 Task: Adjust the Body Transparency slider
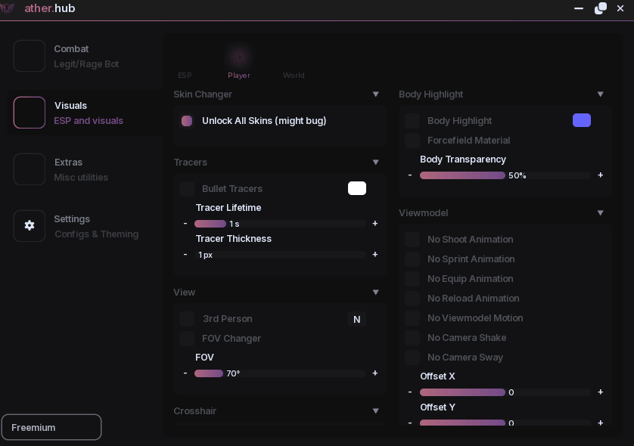505,175
